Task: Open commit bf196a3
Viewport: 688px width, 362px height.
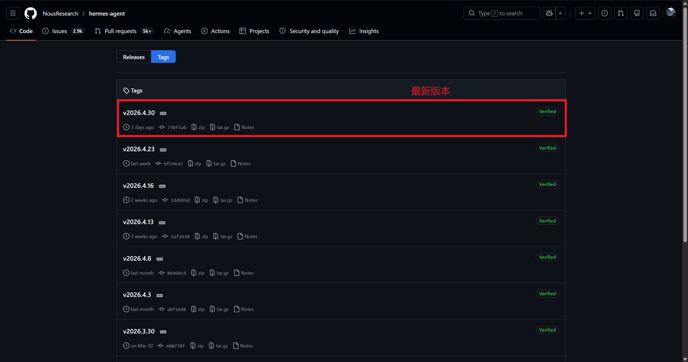Action: [169, 164]
